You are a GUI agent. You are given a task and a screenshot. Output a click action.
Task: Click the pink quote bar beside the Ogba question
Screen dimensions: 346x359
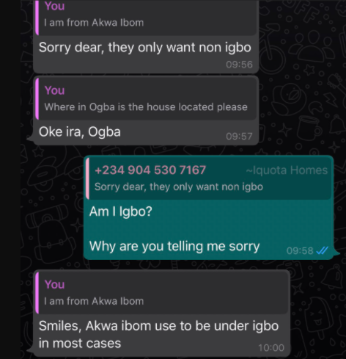[37, 99]
